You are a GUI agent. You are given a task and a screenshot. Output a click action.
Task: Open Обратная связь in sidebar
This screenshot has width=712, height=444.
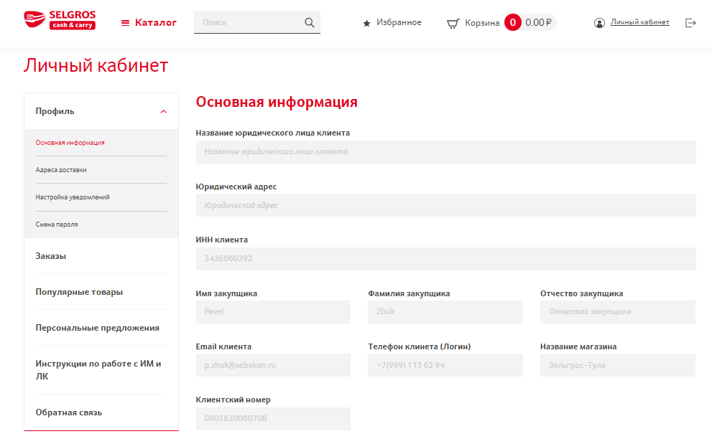pyautogui.click(x=69, y=412)
